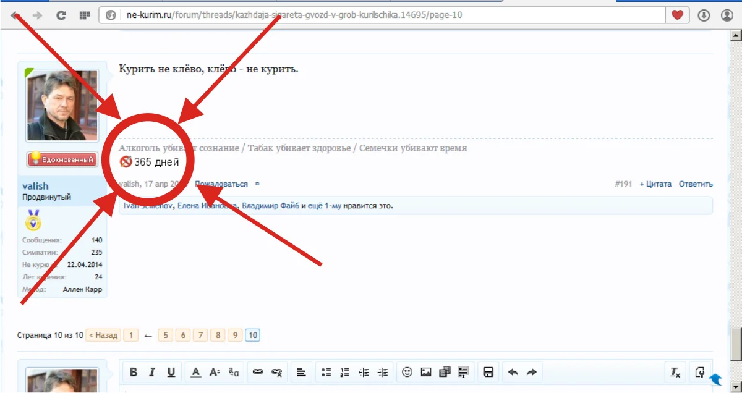742x393 pixels.
Task: Toggle italic formatting in the editor
Action: click(152, 372)
